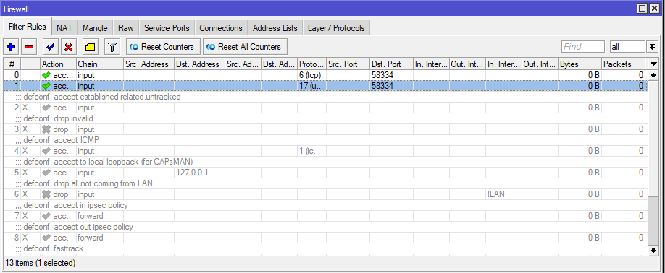Select 'defconf: accept ICMP' comment row
The width and height of the screenshot is (665, 273).
pos(325,140)
